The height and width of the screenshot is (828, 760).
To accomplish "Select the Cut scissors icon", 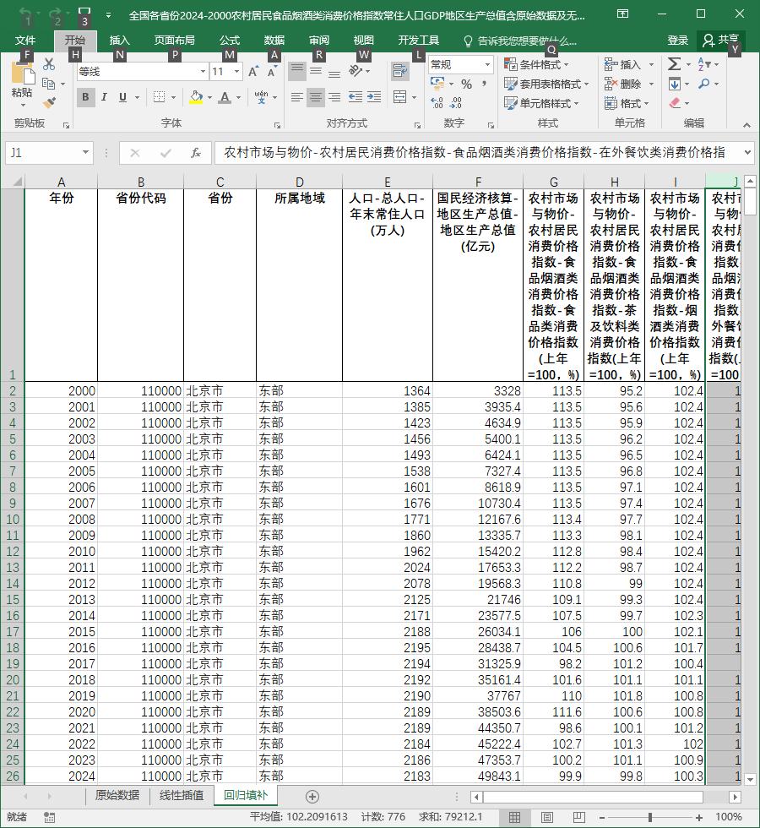I will (x=49, y=64).
